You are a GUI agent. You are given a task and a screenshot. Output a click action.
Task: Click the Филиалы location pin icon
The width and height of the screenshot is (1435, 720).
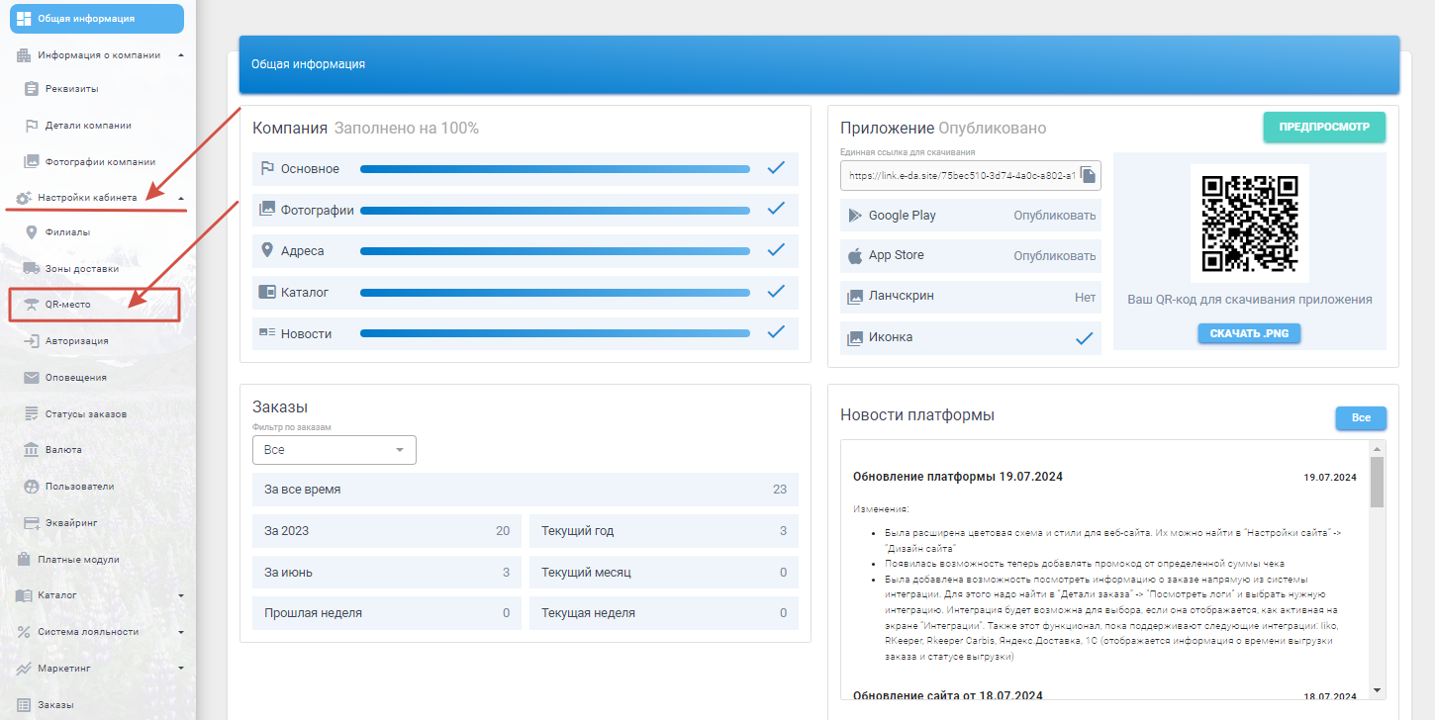coord(32,232)
